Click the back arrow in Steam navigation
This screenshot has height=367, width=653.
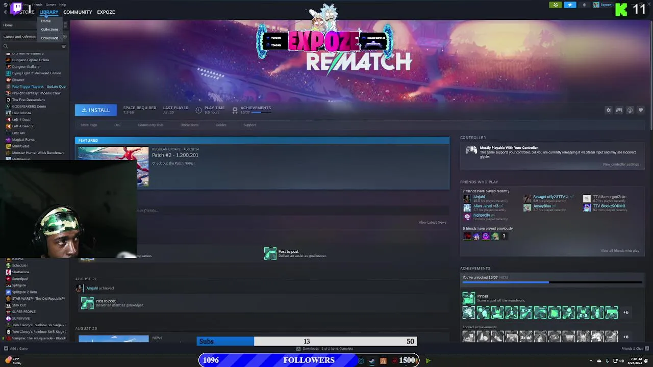click(5, 12)
